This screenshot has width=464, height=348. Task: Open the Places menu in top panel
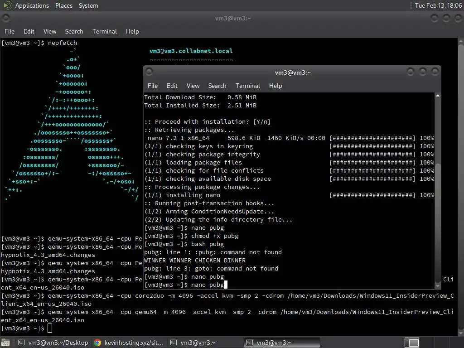click(63, 5)
